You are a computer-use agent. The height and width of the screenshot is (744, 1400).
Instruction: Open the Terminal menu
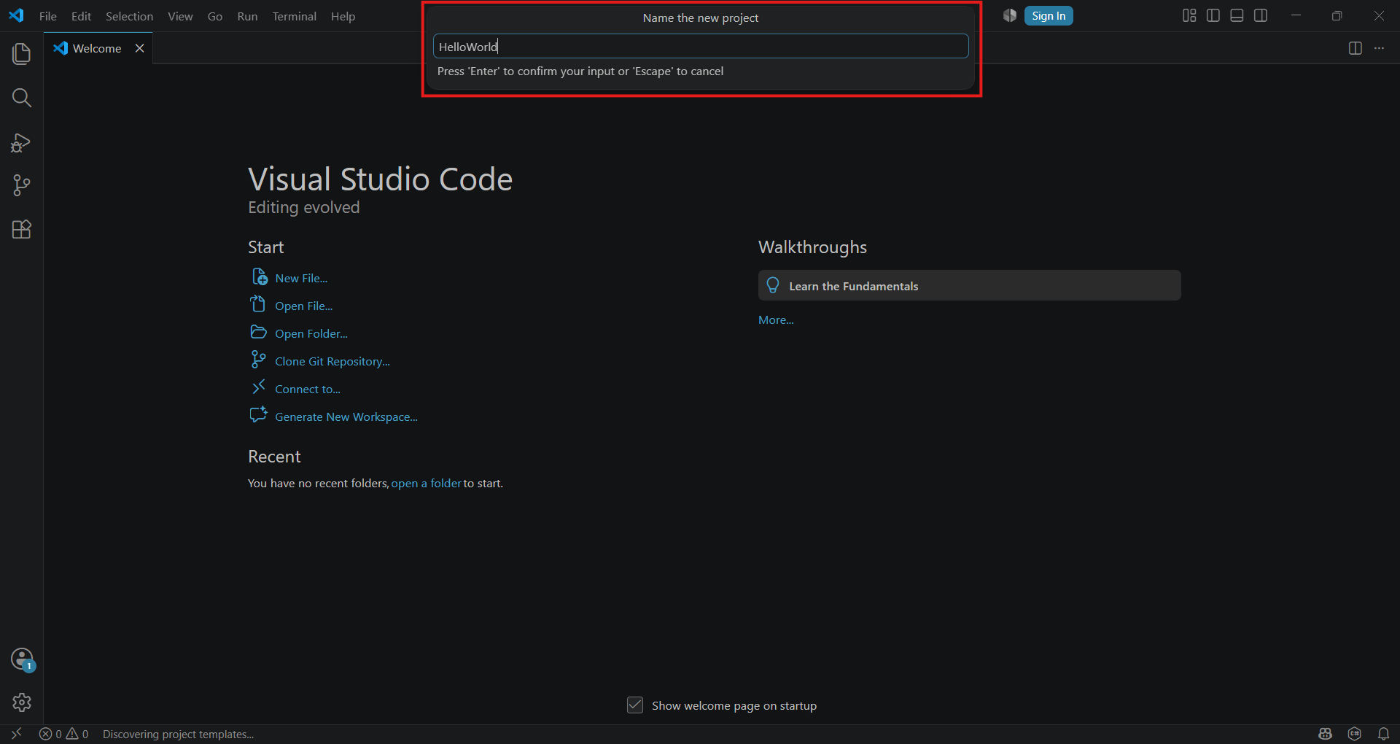click(x=295, y=16)
